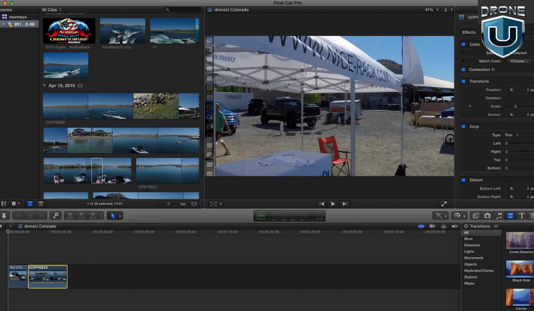Image resolution: width=534 pixels, height=311 pixels.
Task: Open clip appearance settings in browser
Action: (194, 204)
